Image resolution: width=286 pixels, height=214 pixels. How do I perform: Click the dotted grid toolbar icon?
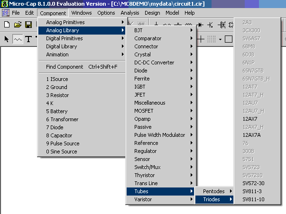pos(212,39)
